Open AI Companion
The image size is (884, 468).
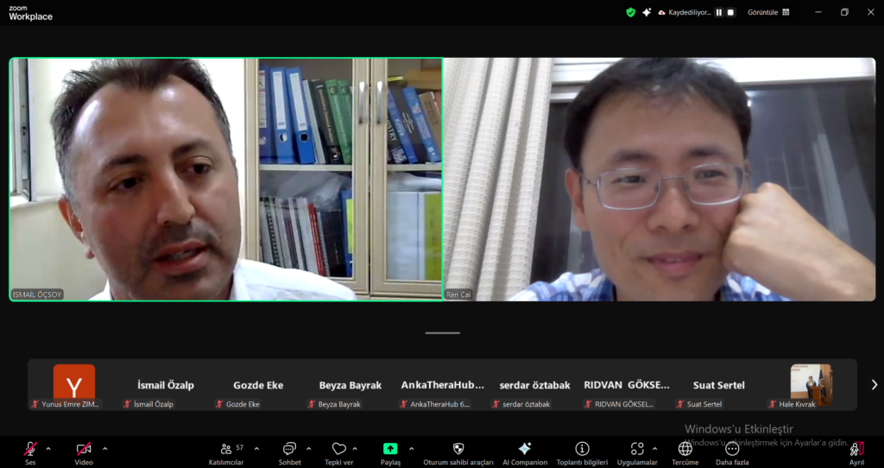(x=525, y=453)
